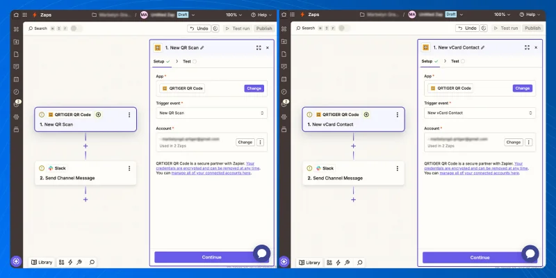Open the chat bubble in left window
This screenshot has width=556, height=278.
262,254
